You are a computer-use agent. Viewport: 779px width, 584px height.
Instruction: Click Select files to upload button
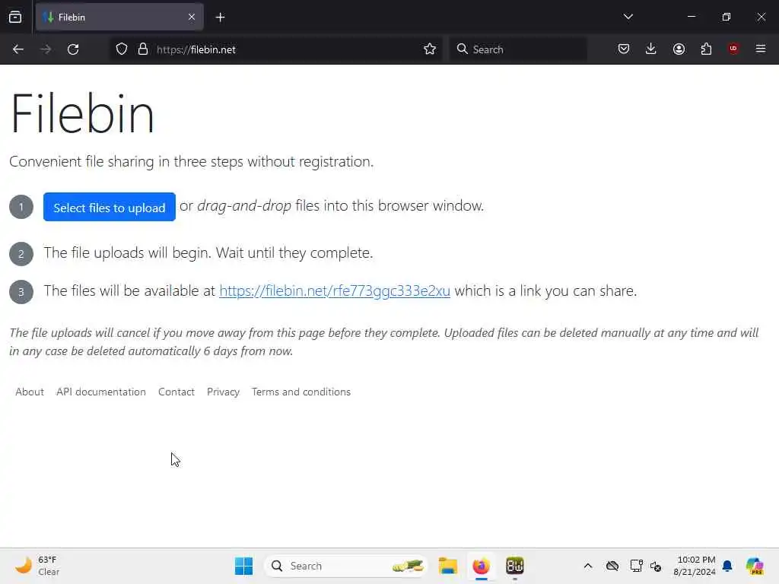coord(110,207)
